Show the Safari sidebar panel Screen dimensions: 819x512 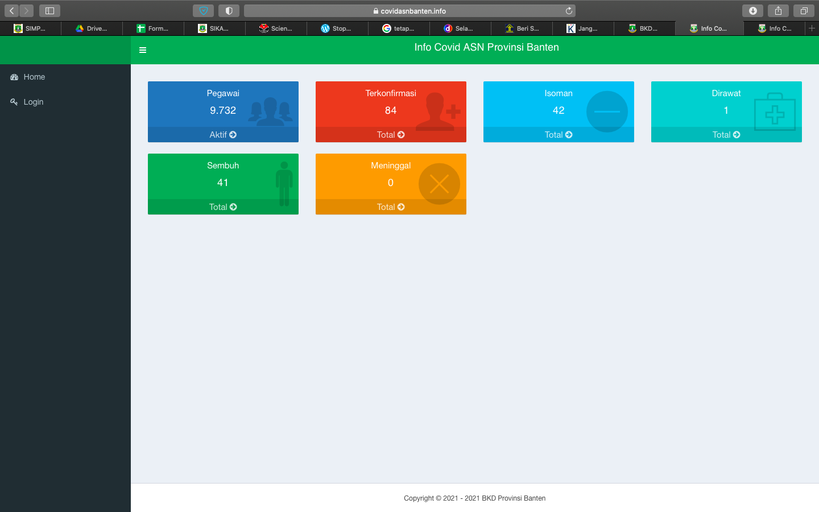49,11
